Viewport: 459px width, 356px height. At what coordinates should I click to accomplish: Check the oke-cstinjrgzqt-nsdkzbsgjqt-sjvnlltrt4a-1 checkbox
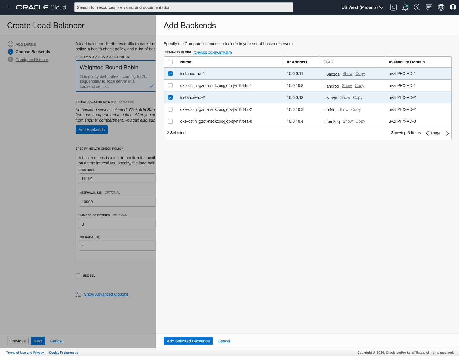[170, 86]
